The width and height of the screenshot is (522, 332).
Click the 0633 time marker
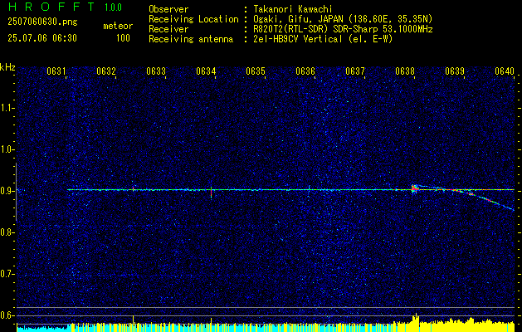tap(156, 71)
